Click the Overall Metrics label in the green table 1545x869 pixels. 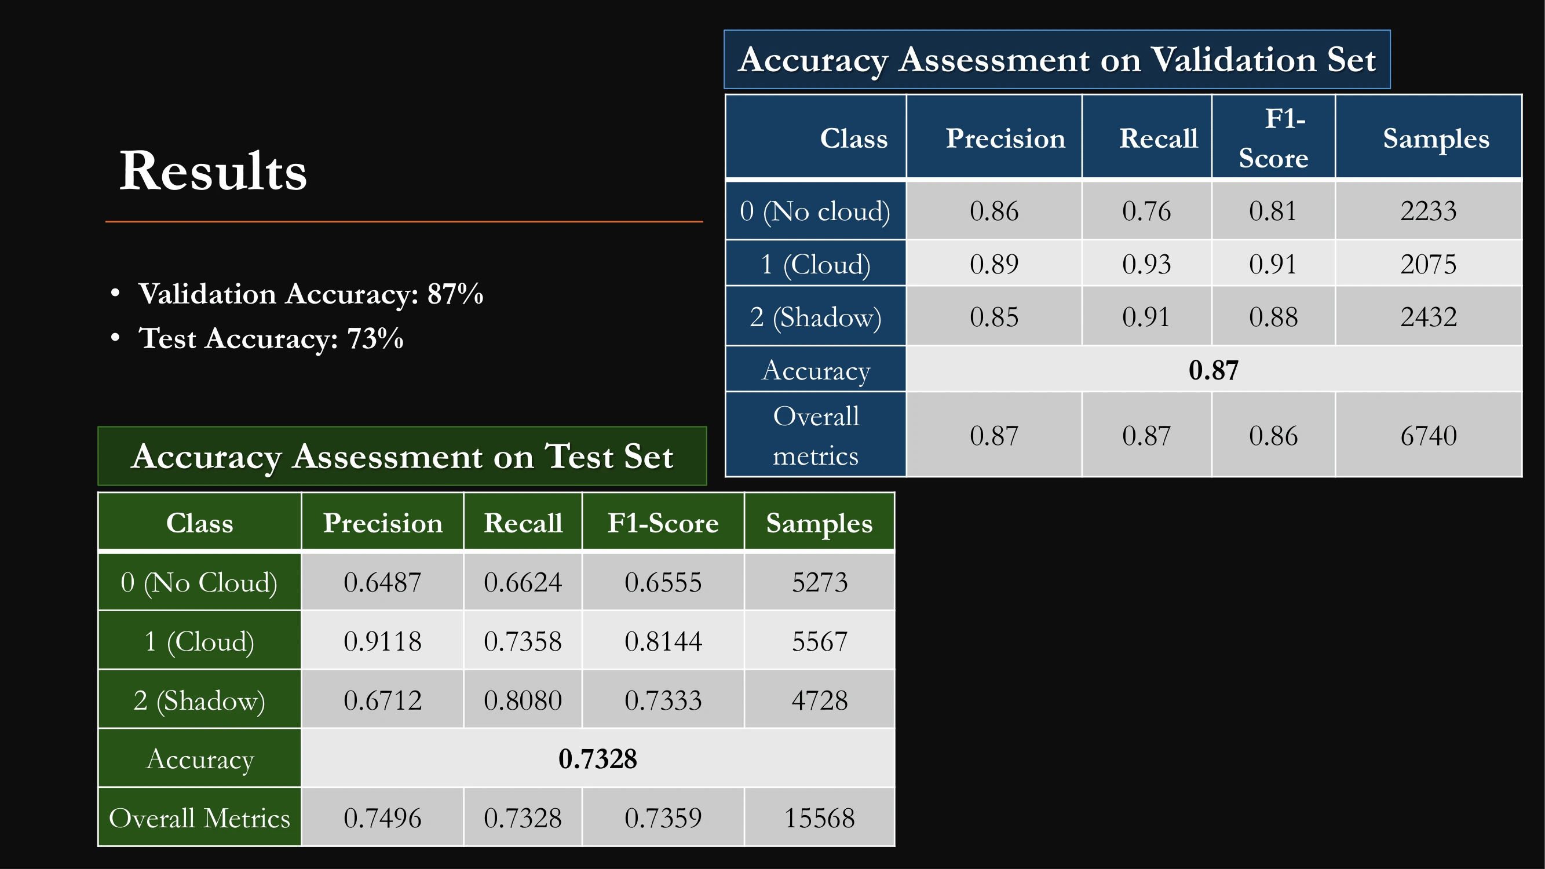point(199,818)
